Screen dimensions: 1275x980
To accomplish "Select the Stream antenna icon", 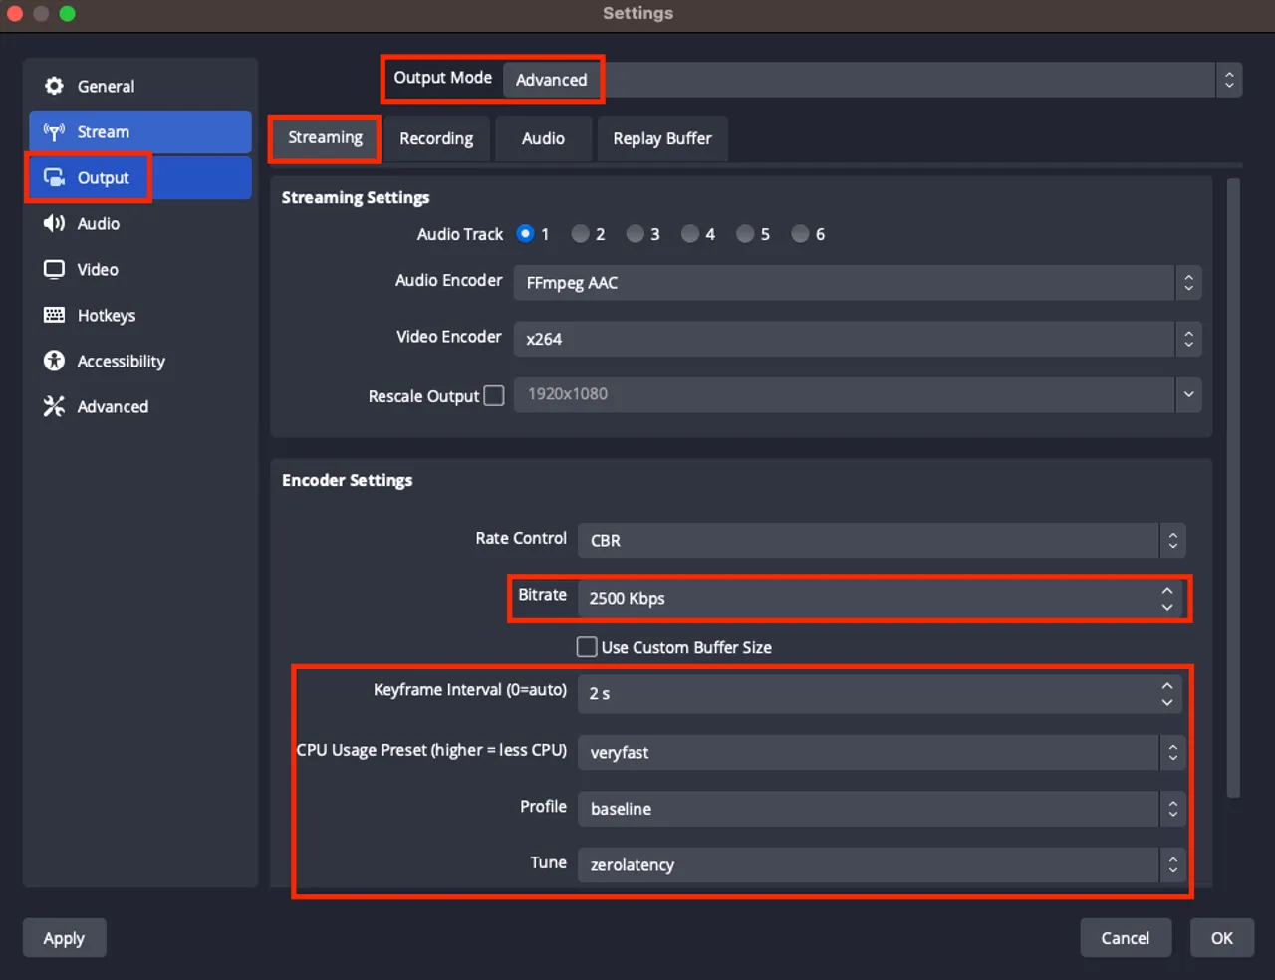I will [x=54, y=132].
